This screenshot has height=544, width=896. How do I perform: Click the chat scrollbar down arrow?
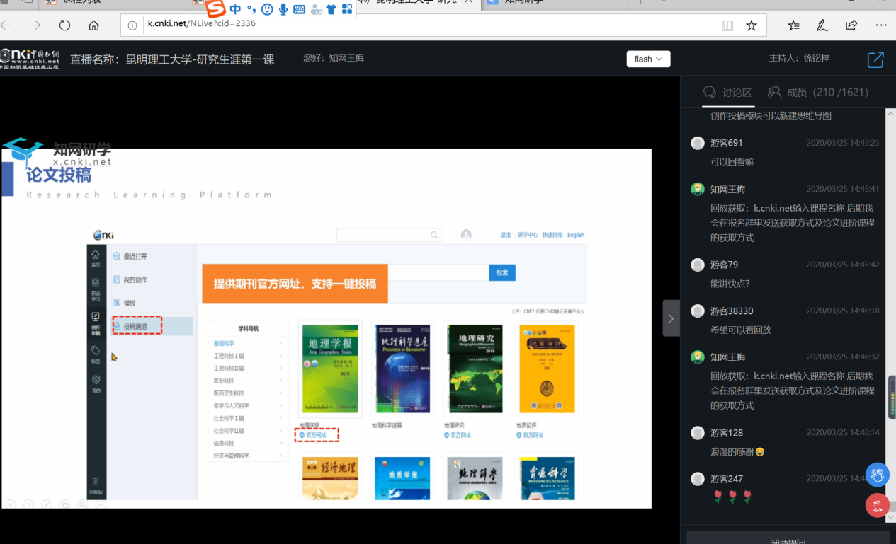coord(892,518)
